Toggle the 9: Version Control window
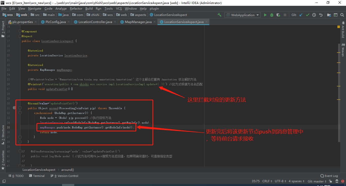The width and height of the screenshot is (346, 186). pyautogui.click(x=64, y=176)
